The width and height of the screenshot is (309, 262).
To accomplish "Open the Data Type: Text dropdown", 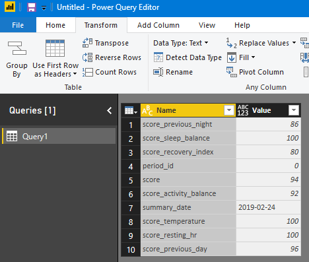I will [x=181, y=43].
